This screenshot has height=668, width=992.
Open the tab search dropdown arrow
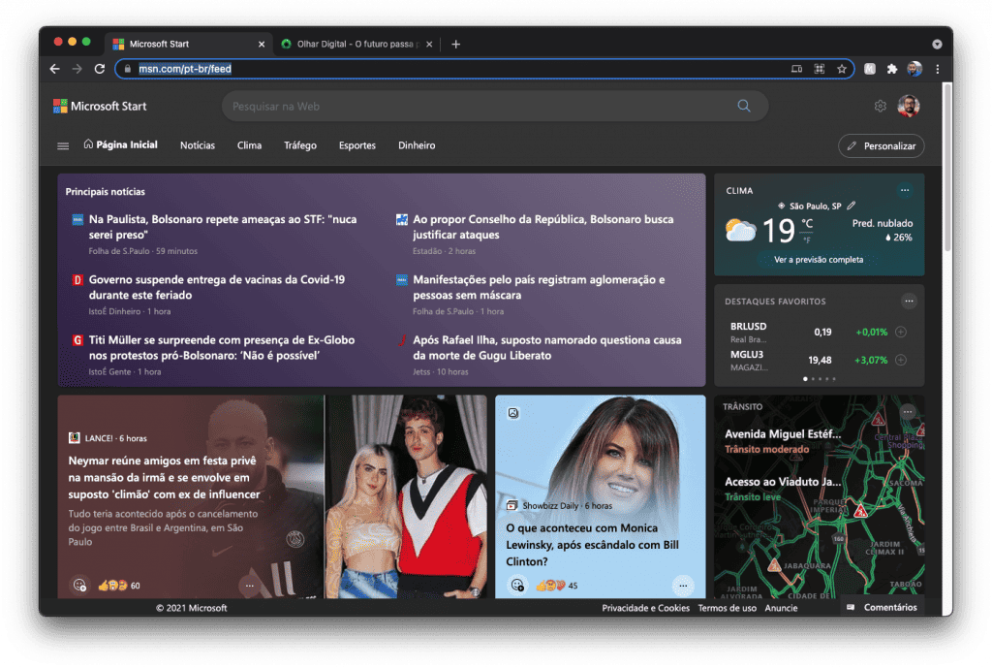point(937,44)
